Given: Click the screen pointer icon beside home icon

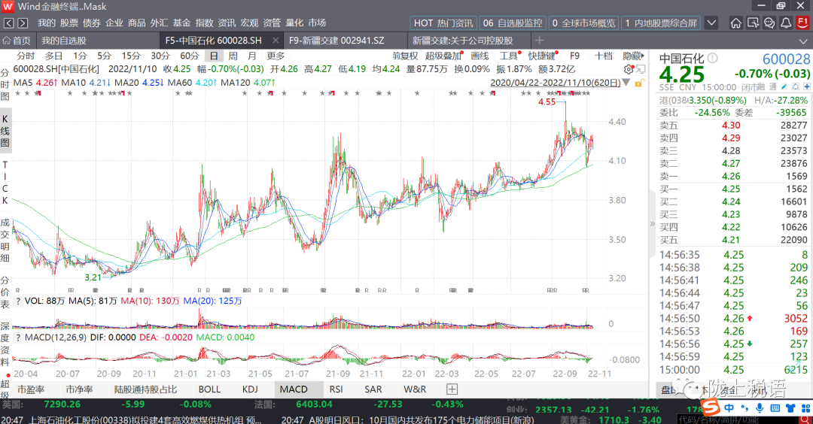Looking at the screenshot, I should 752,23.
